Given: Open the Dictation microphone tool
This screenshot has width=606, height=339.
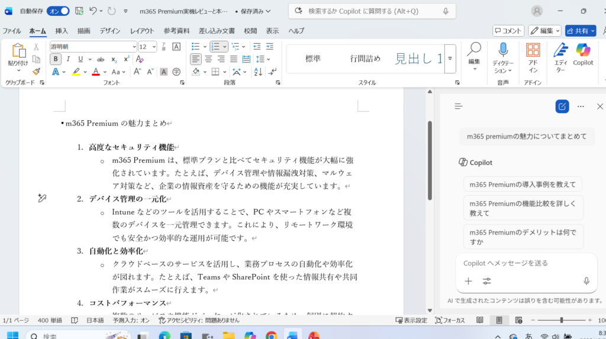Looking at the screenshot, I should coord(503,58).
